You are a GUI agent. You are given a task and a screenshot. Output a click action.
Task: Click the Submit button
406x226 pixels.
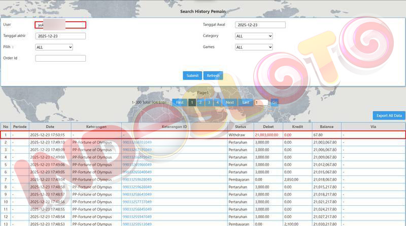coord(192,75)
